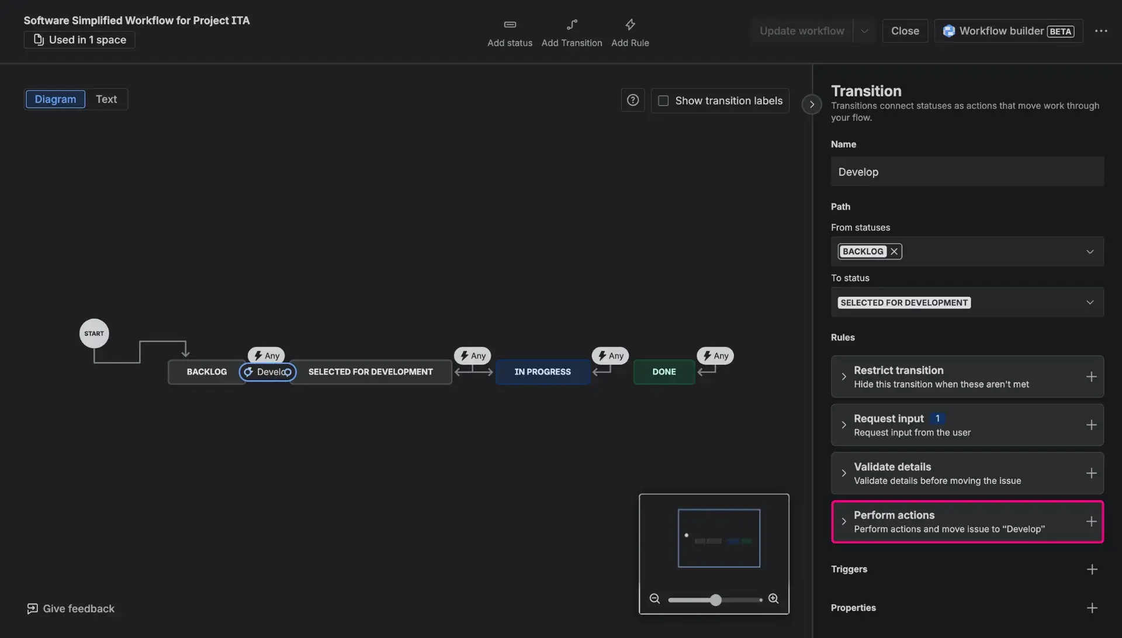This screenshot has width=1122, height=638.
Task: Click the plus icon next to Triggers
Action: pos(1092,568)
